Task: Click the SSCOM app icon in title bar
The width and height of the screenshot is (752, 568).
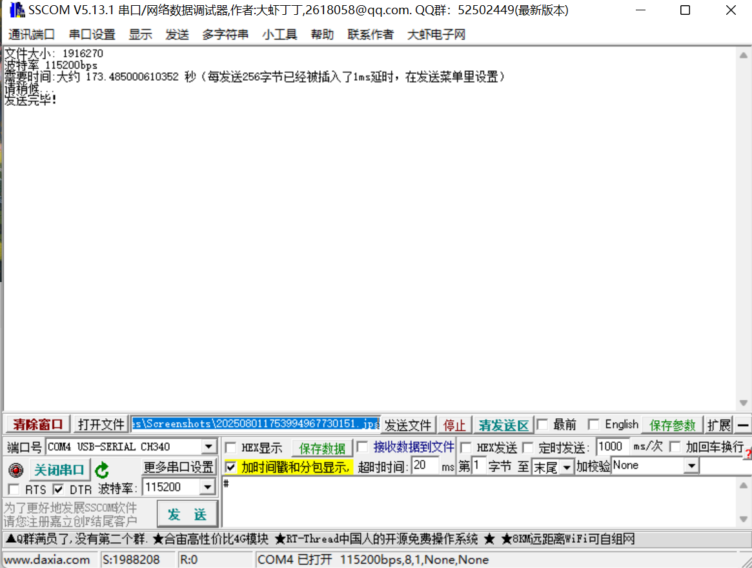Action: coord(16,10)
